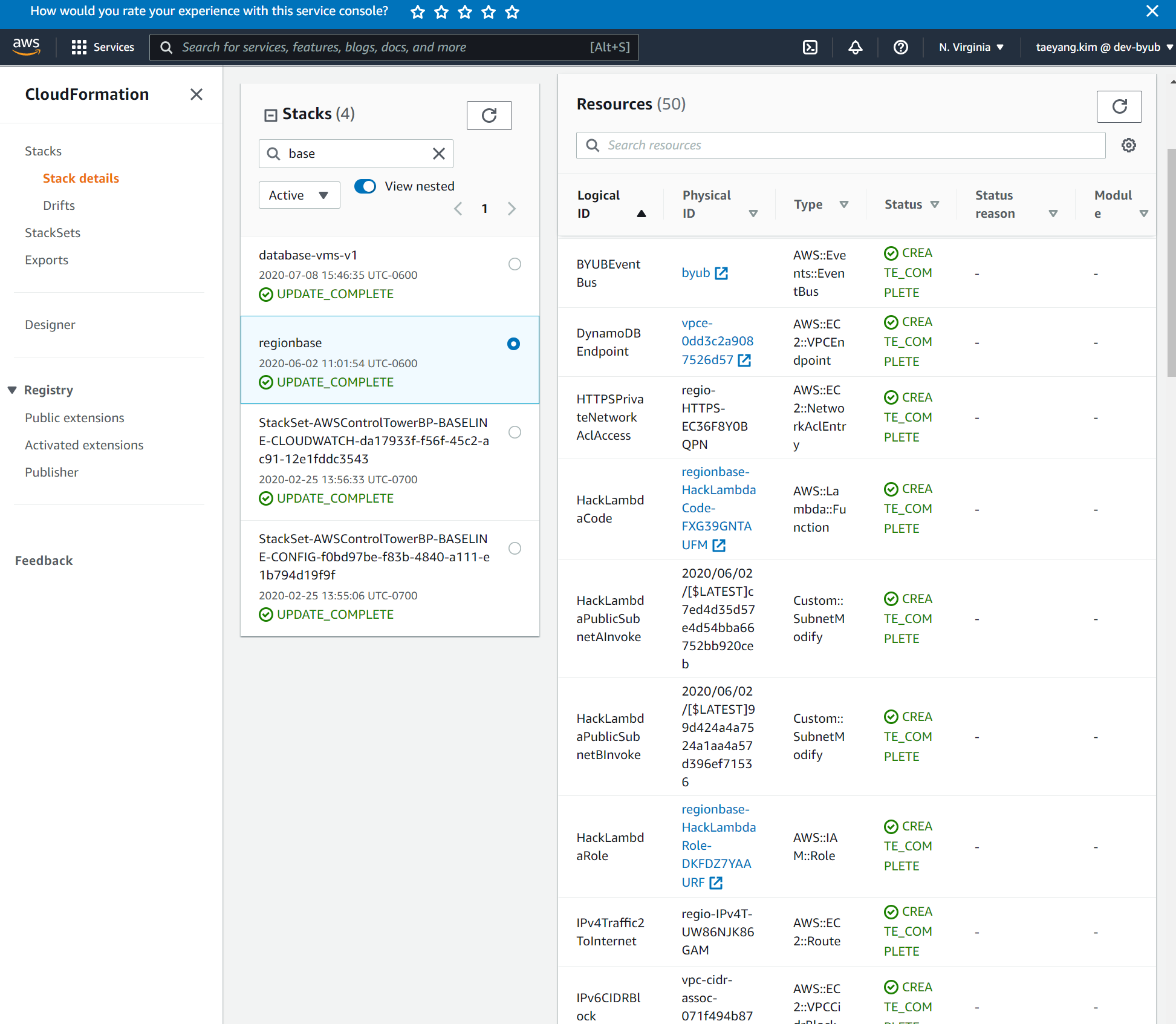
Task: Refresh the Resources table
Action: 1119,106
